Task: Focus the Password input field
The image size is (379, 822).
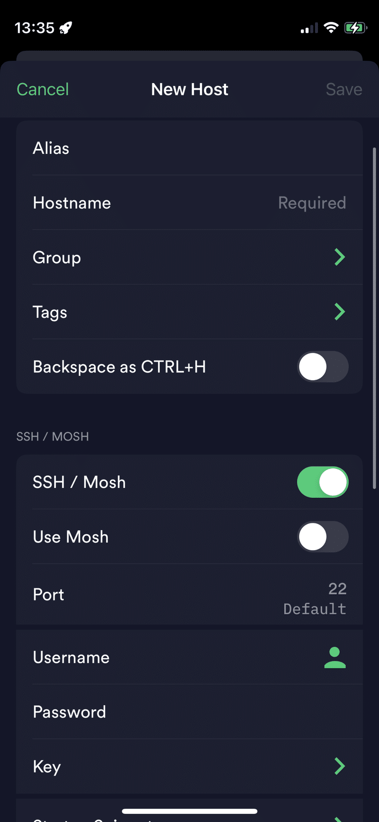Action: coord(189,712)
